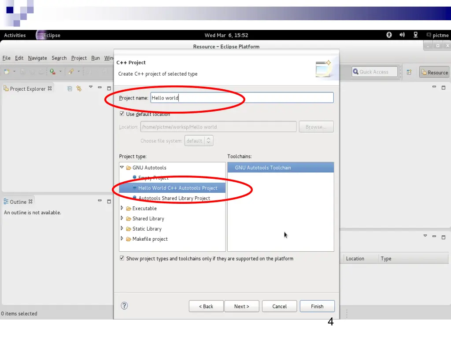Switch to the Resource perspective button

pyautogui.click(x=434, y=73)
